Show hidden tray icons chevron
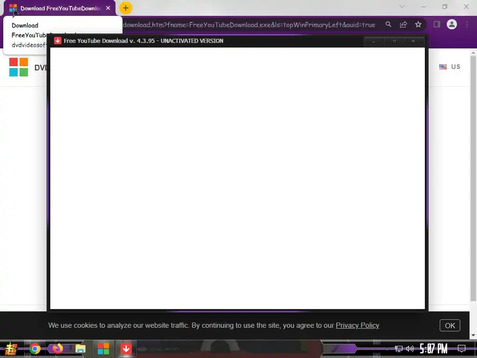This screenshot has width=477, height=358. pos(387,349)
